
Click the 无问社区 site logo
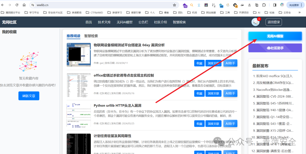(9, 22)
